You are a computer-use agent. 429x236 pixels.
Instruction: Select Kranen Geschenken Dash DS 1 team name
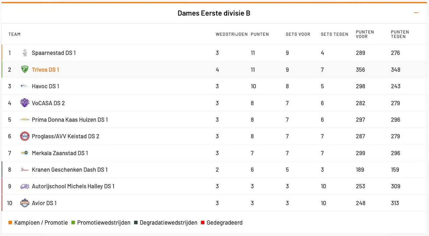coord(70,170)
